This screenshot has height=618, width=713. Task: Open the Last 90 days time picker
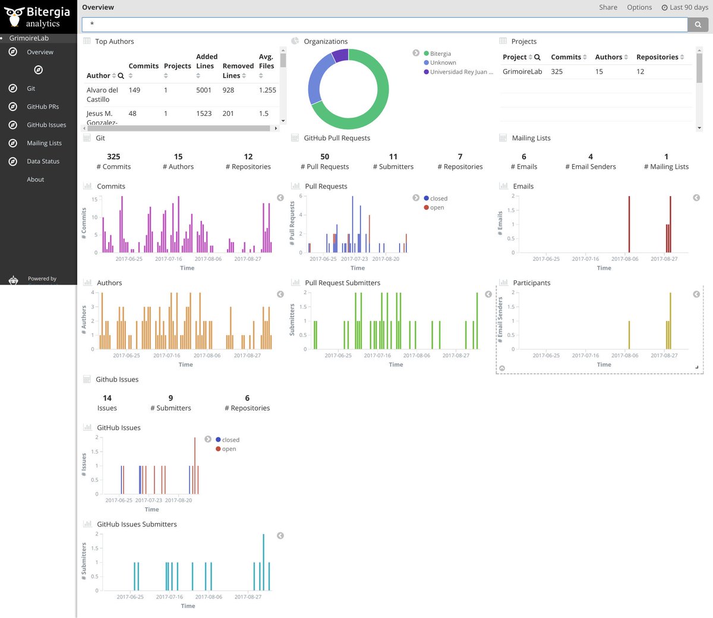pos(684,8)
